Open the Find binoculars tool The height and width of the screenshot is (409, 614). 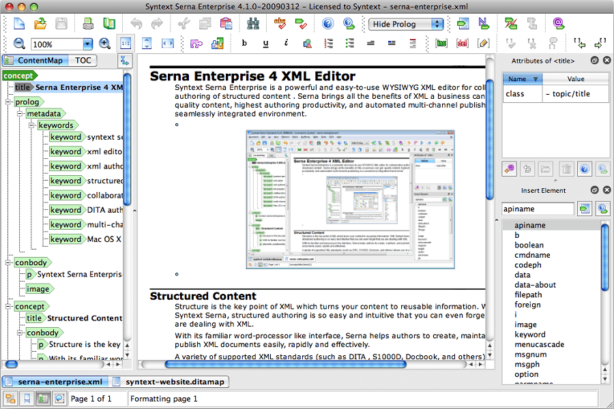pos(254,24)
